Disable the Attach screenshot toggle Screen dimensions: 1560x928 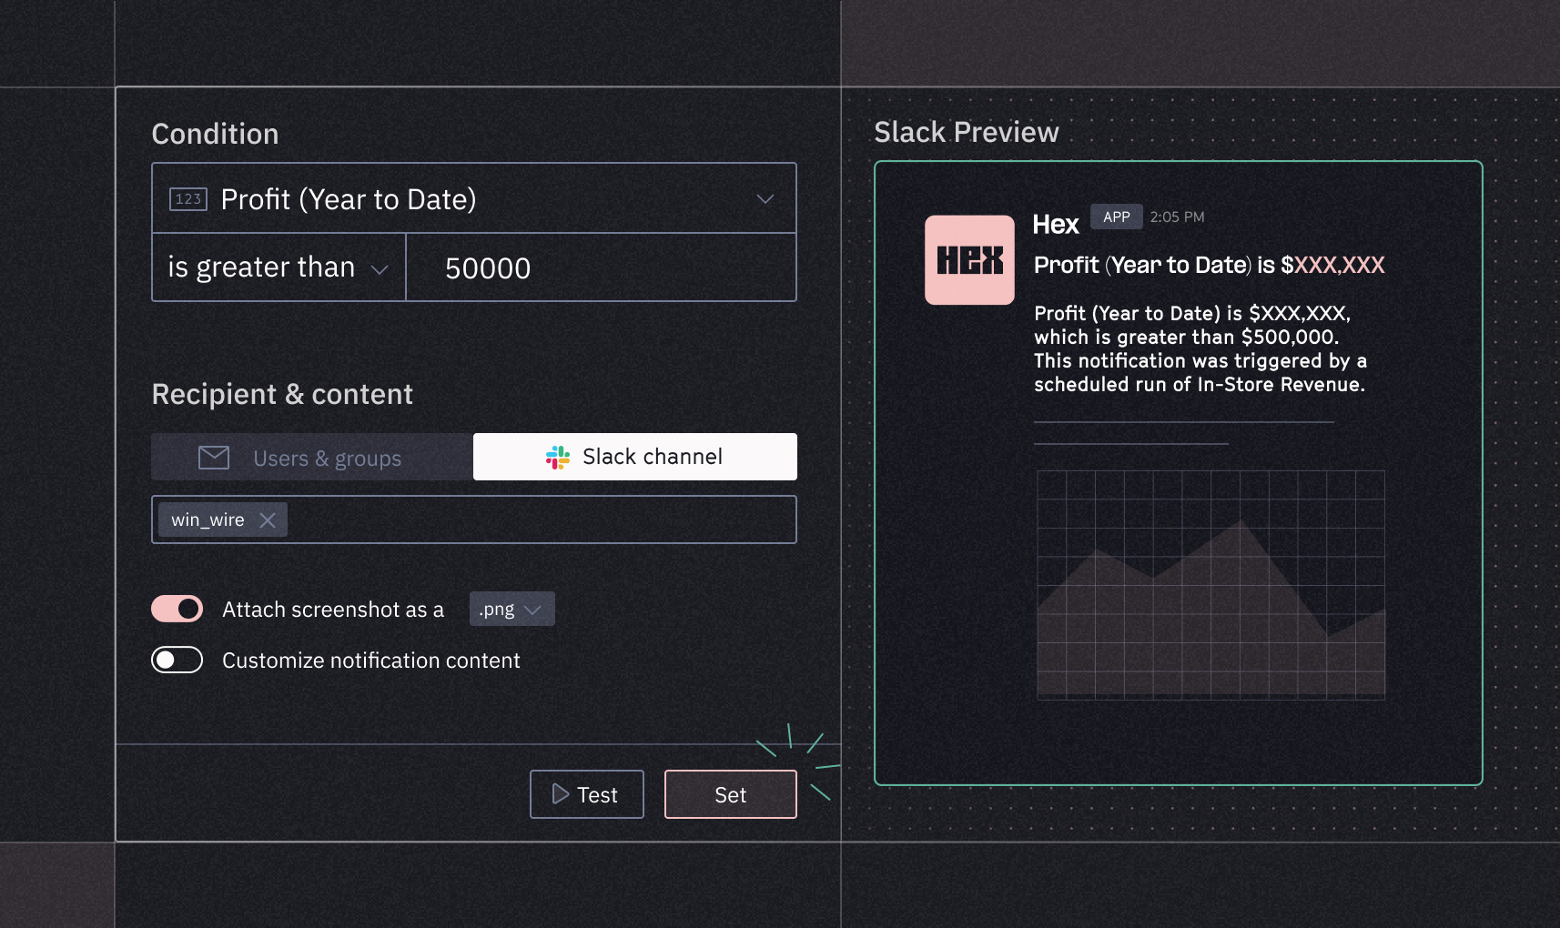(x=177, y=609)
